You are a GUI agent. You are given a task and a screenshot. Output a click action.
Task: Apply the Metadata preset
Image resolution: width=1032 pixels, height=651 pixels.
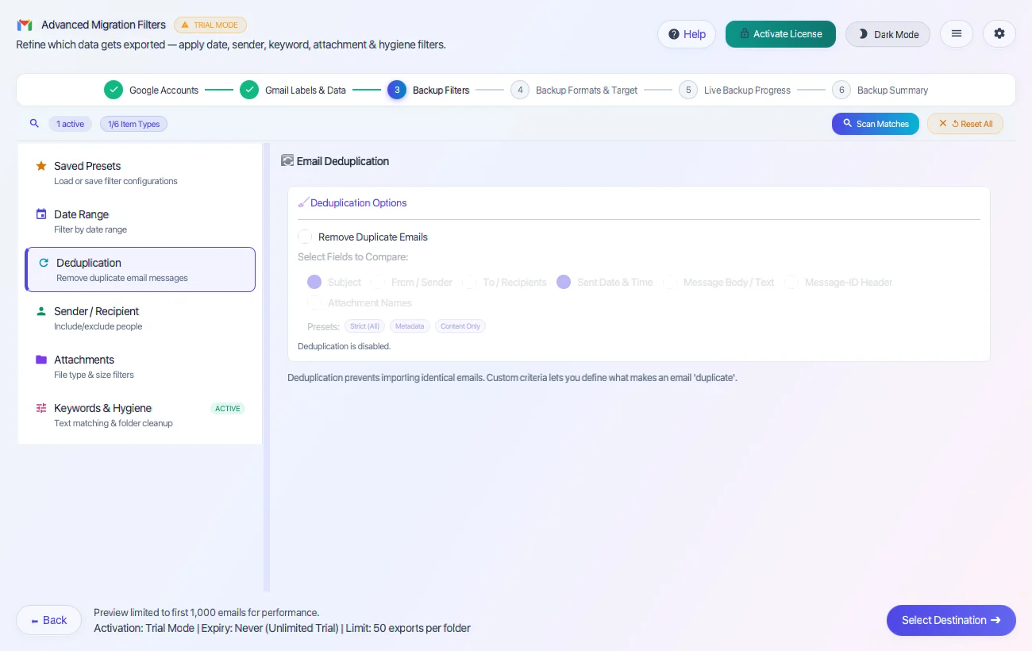click(410, 326)
